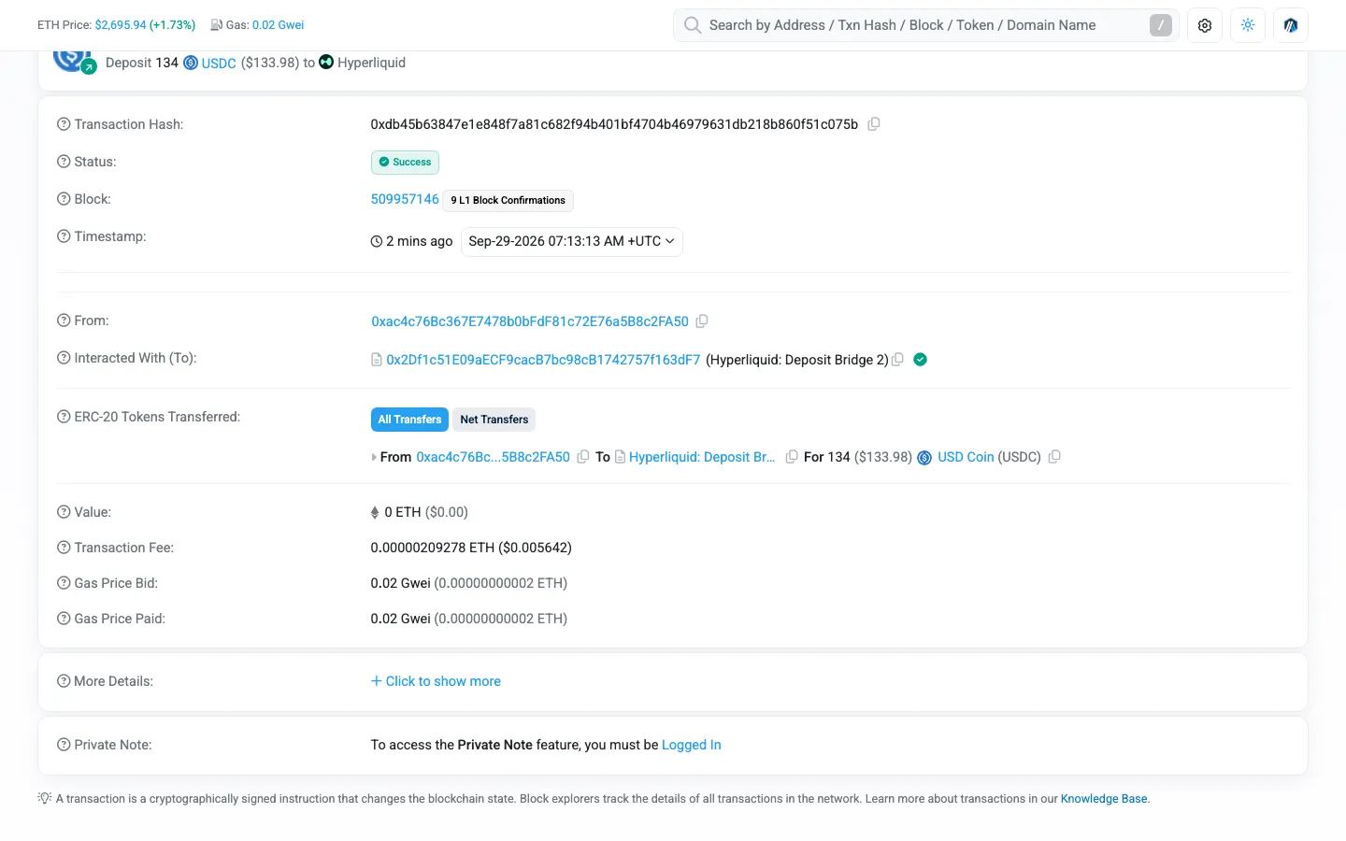Click the slash shortcut key badge
Image resolution: width=1346 pixels, height=841 pixels.
pyautogui.click(x=1161, y=25)
